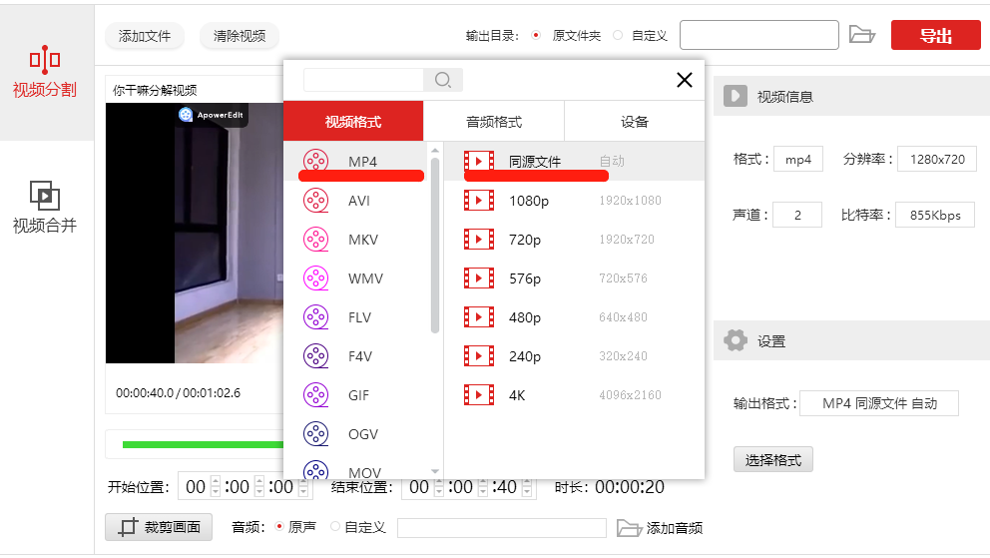Click the 选择格式 button
This screenshot has width=990, height=558.
(772, 459)
